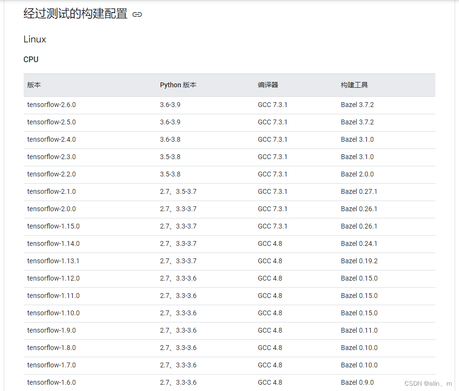Screen dimensions: 459x391
Task: Select the tensorflow-1.11.0 cell
Action: pyautogui.click(x=53, y=296)
